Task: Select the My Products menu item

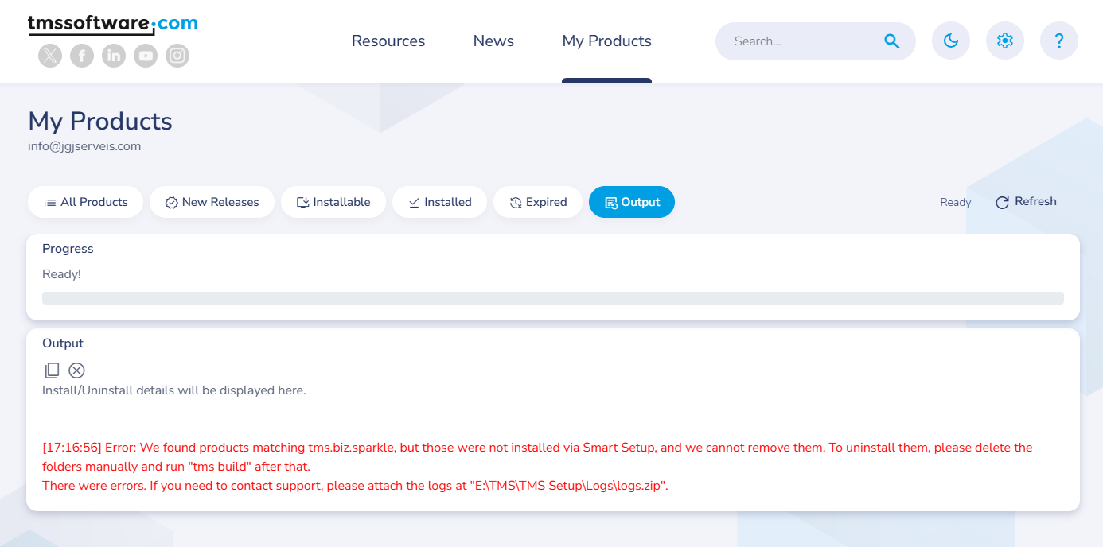Action: click(x=606, y=41)
